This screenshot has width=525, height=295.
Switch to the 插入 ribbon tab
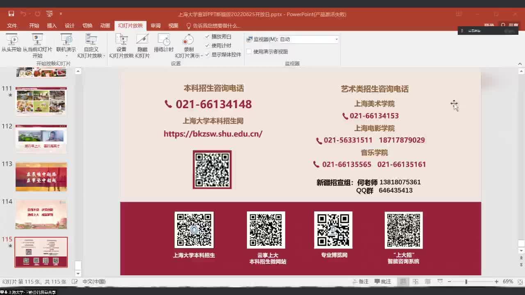(x=52, y=25)
